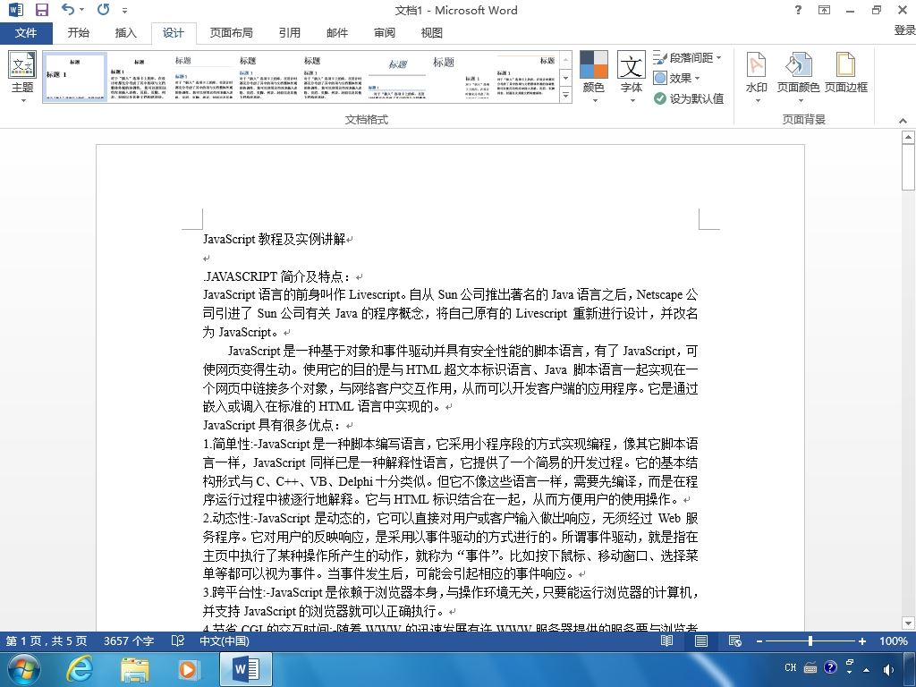Click language indicator 中文(中国)
916x687 pixels.
pyautogui.click(x=225, y=641)
